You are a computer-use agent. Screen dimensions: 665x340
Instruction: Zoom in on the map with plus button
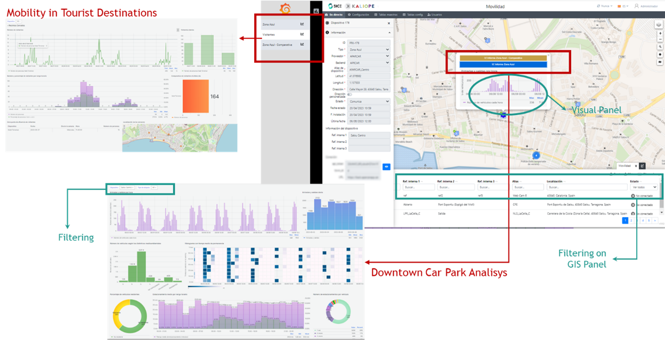(660, 34)
